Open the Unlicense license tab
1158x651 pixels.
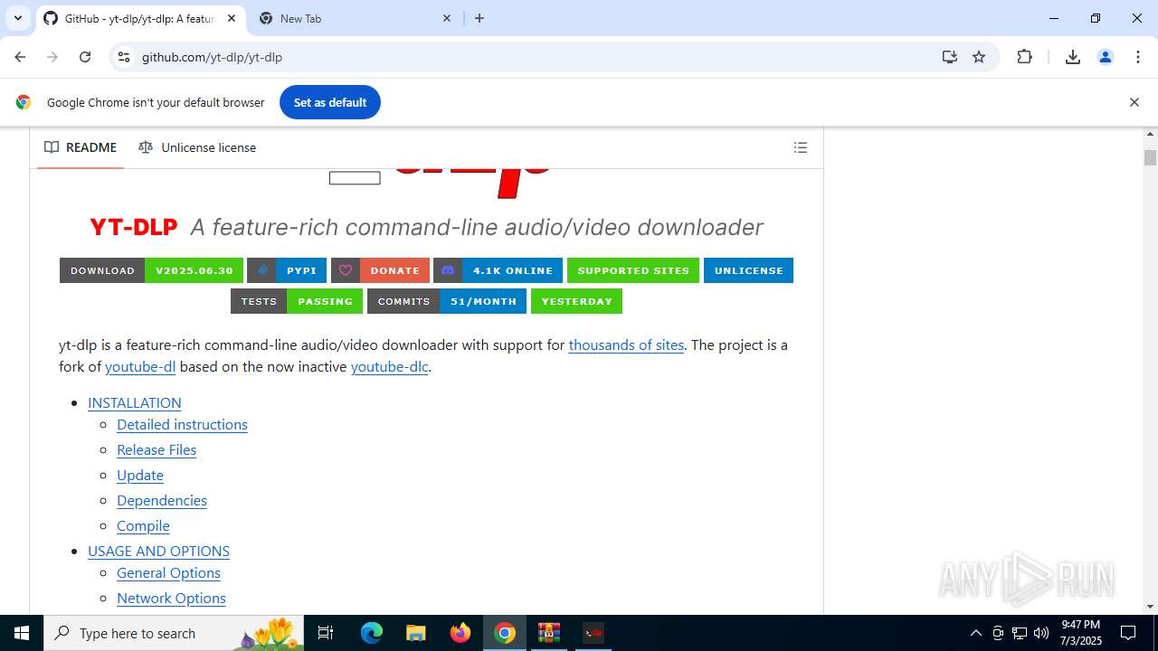pos(197,147)
